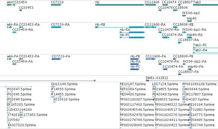Select the rib gene bar
218x129 pixels.
click(120, 5)
